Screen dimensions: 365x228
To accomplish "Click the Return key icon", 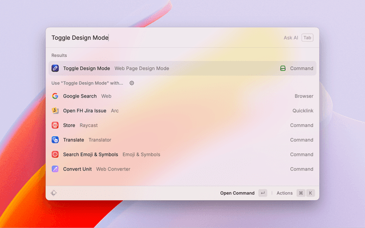I will [x=262, y=193].
